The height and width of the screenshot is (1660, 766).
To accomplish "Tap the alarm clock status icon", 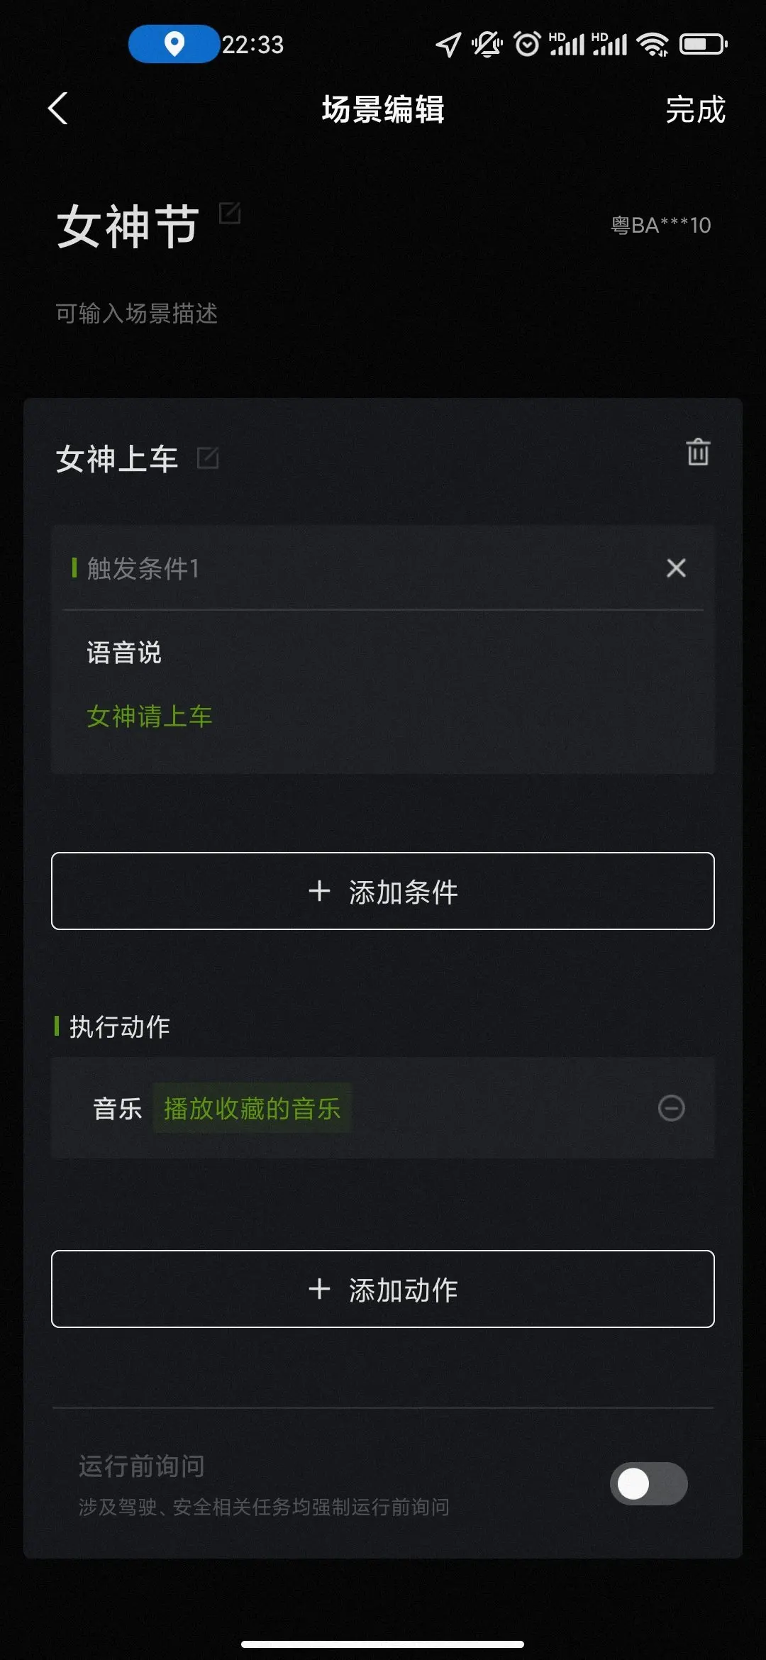I will tap(527, 44).
